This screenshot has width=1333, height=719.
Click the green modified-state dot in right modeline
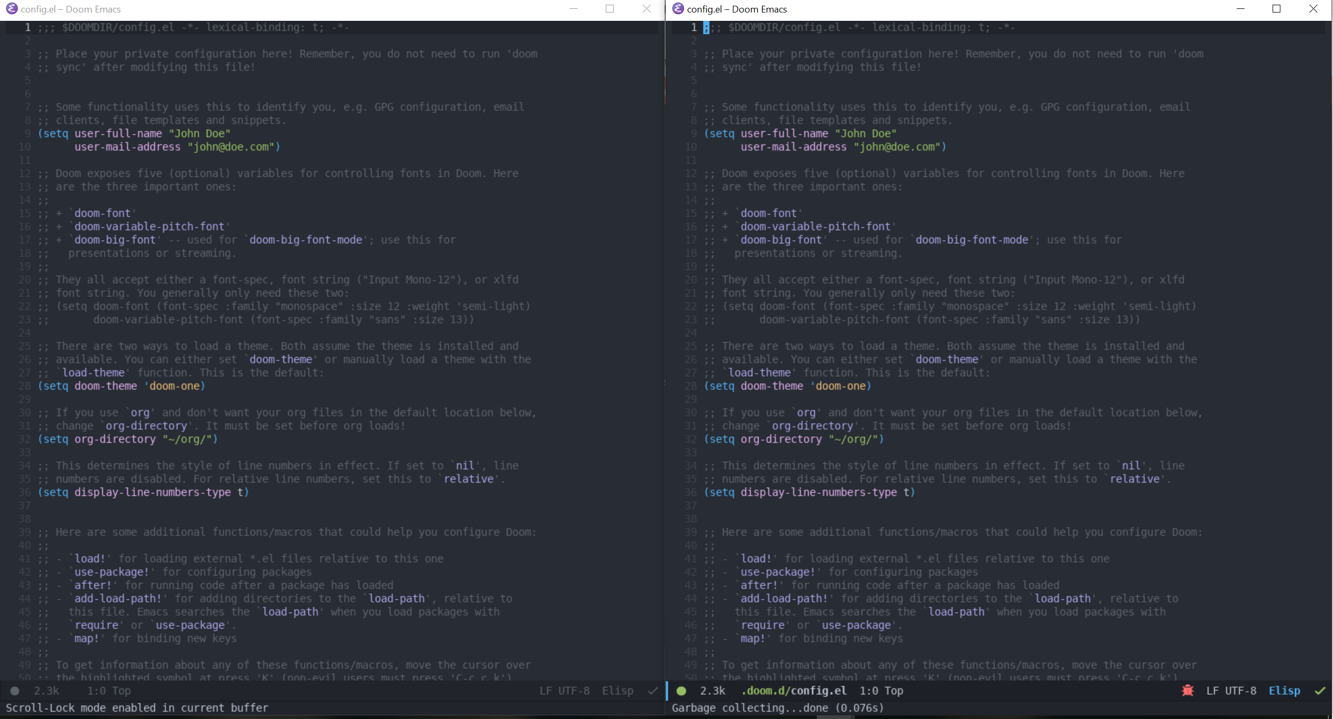coord(681,691)
